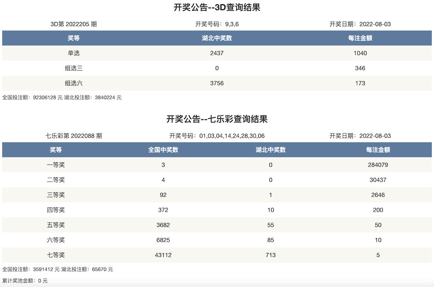Click 湖北中奖数 header in 七乐彩 table
434x287 pixels.
(x=270, y=150)
